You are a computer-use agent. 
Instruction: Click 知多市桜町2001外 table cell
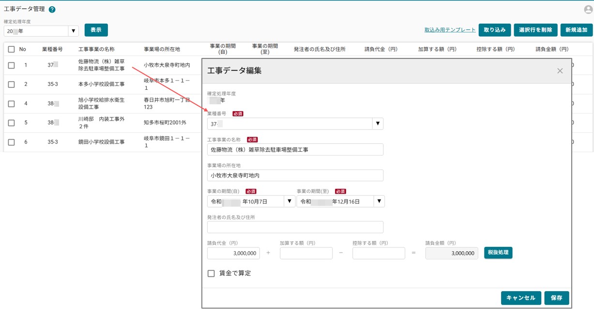point(165,123)
